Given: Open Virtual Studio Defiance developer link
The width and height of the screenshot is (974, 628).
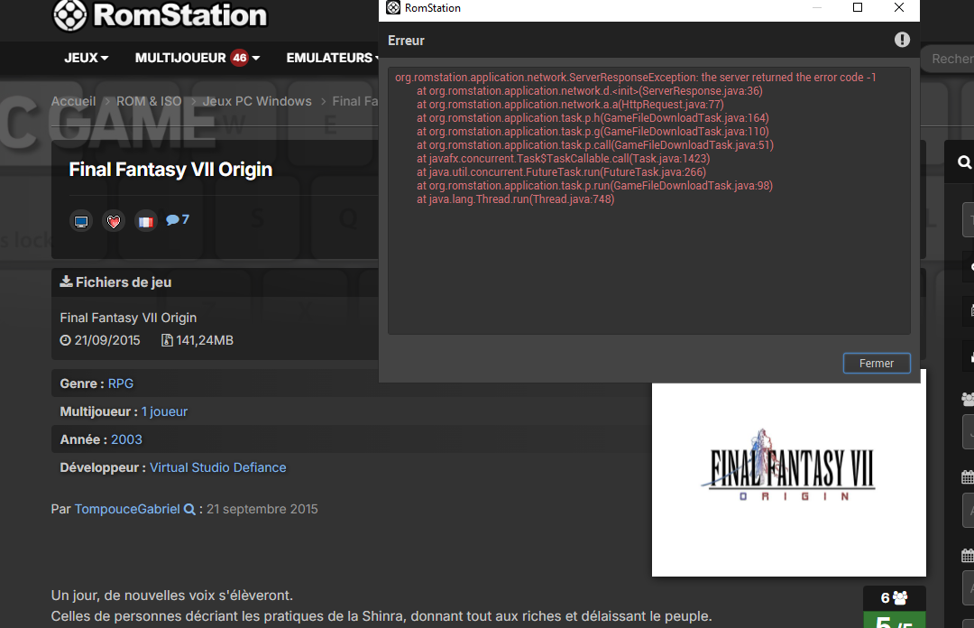Looking at the screenshot, I should tap(218, 467).
